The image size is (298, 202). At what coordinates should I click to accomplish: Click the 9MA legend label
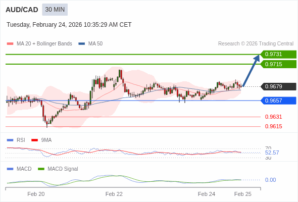click(x=46, y=140)
